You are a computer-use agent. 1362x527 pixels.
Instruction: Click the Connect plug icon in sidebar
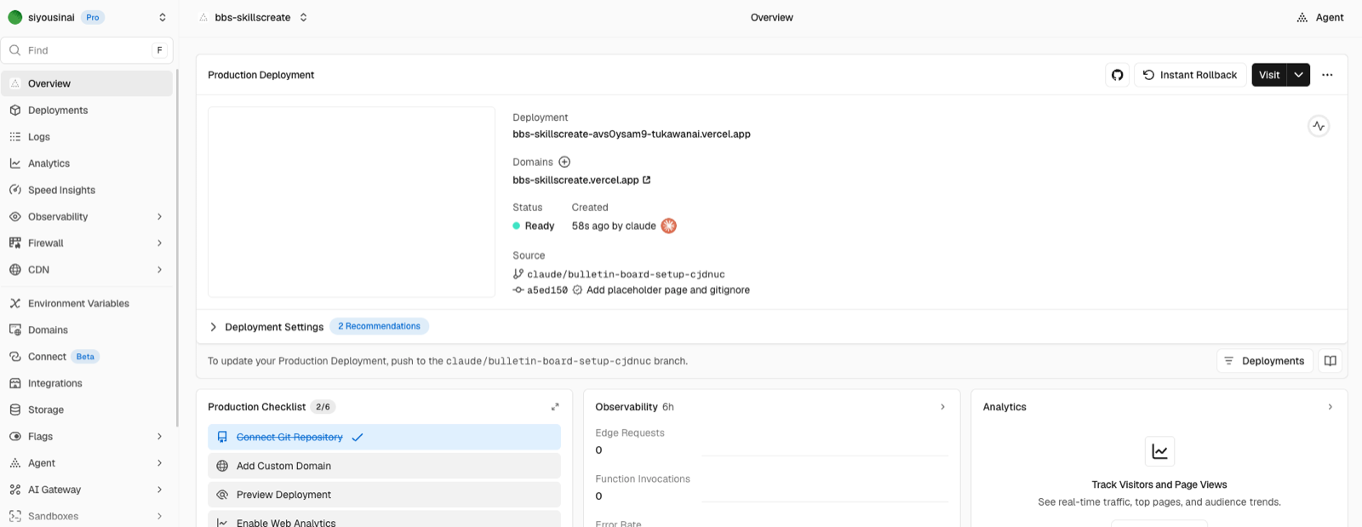click(x=15, y=357)
